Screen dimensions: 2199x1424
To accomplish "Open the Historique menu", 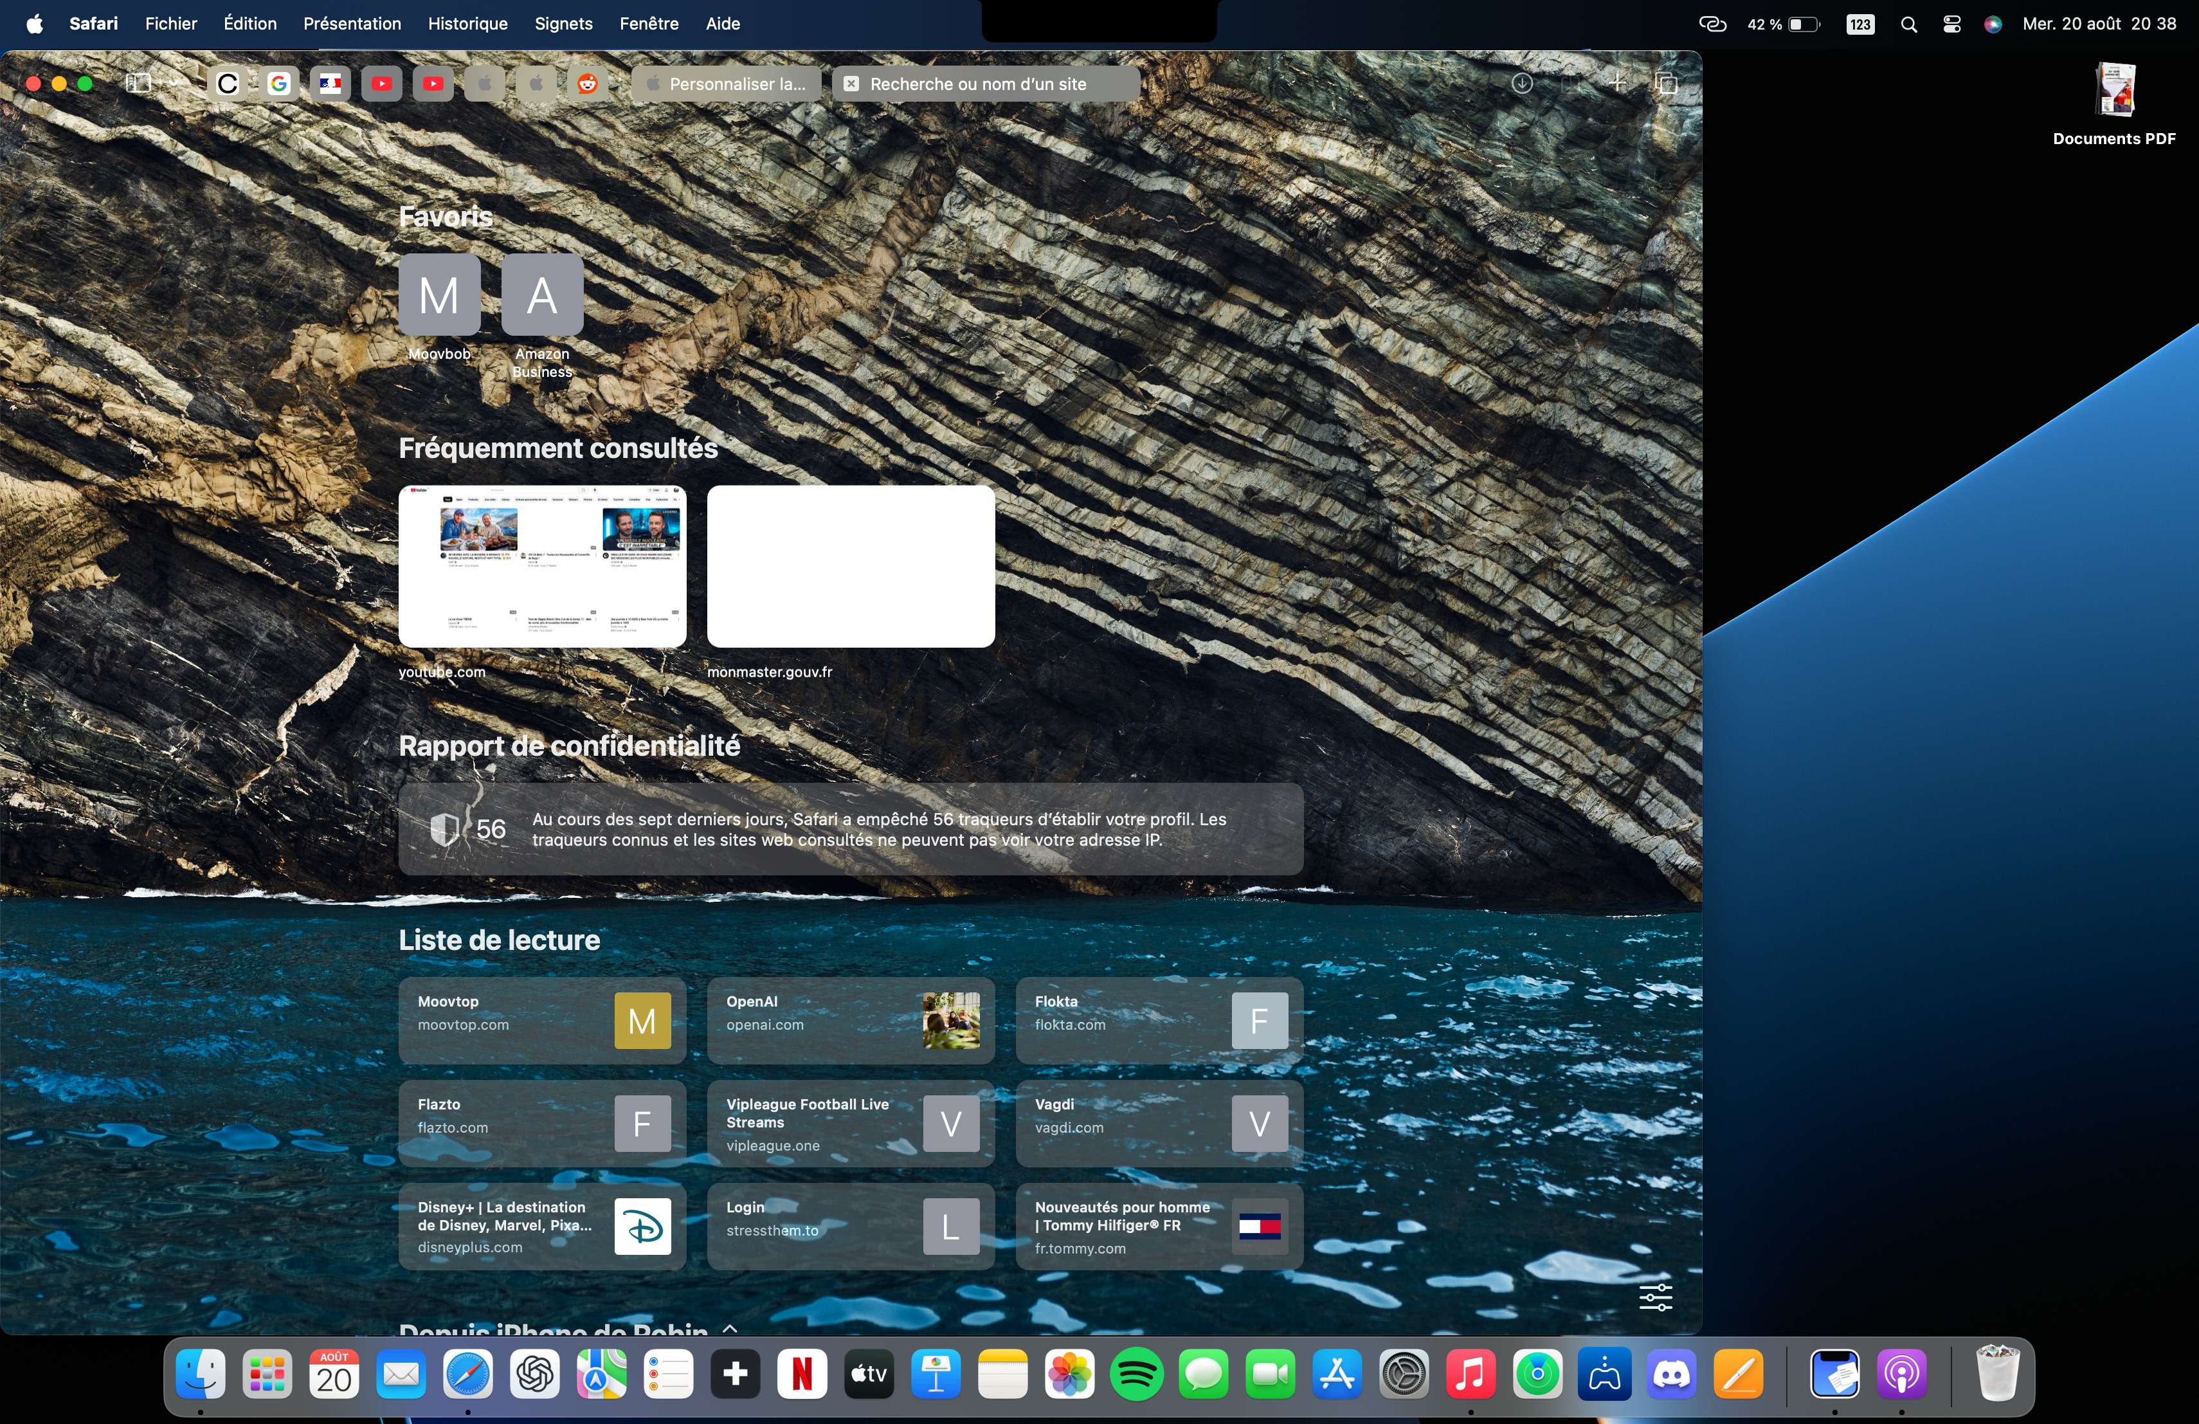I will coord(467,23).
